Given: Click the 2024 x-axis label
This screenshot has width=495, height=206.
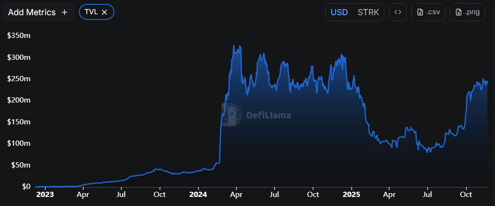Looking at the screenshot, I should (x=198, y=194).
